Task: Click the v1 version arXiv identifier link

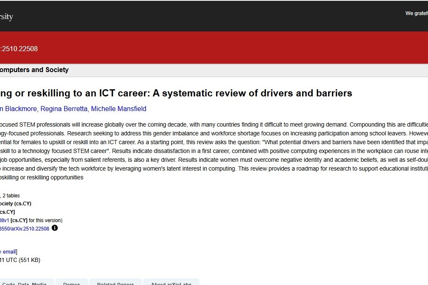Action: pyautogui.click(x=4, y=220)
